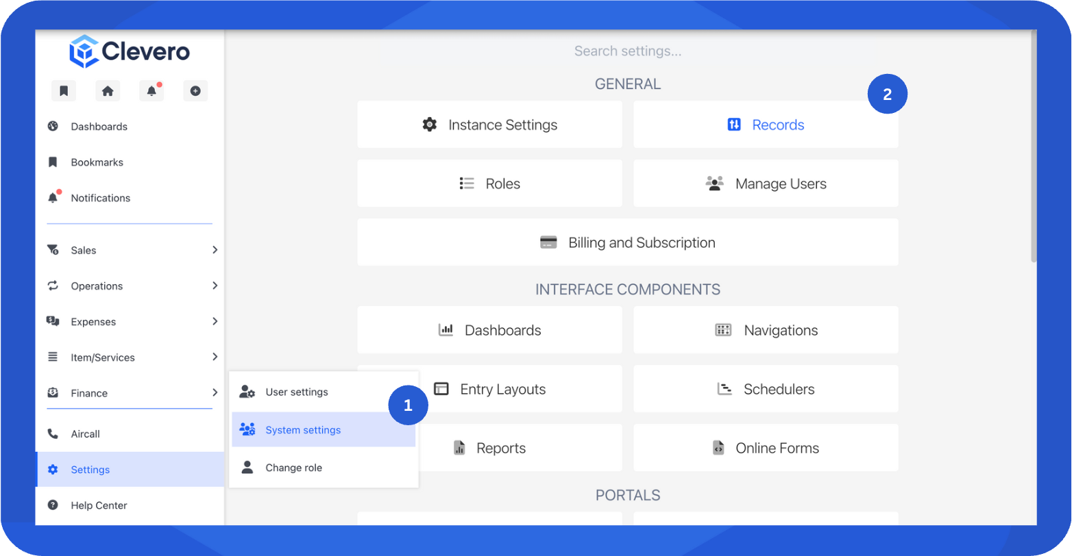Screen dimensions: 1072x556
Task: Click the Clevero logo
Action: [130, 51]
